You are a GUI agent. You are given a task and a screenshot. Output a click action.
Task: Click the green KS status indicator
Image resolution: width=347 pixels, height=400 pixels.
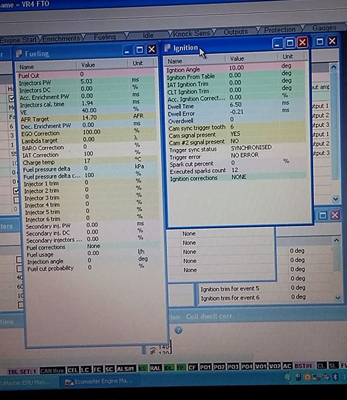142,370
